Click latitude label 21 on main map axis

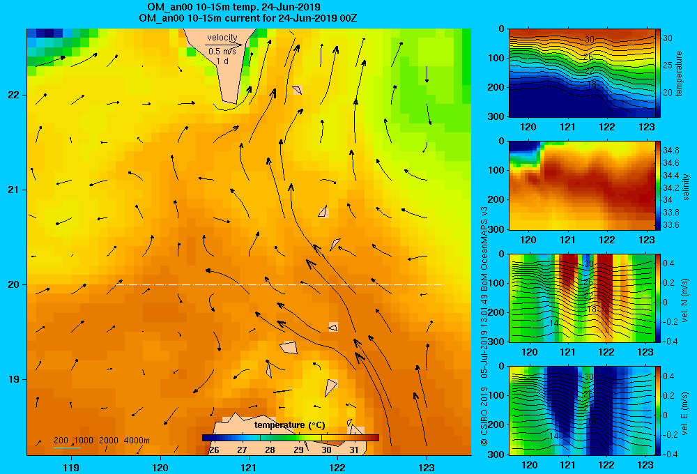(13, 190)
